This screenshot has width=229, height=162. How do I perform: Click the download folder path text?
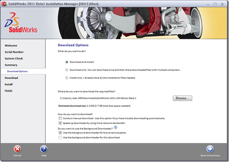tap(98, 98)
